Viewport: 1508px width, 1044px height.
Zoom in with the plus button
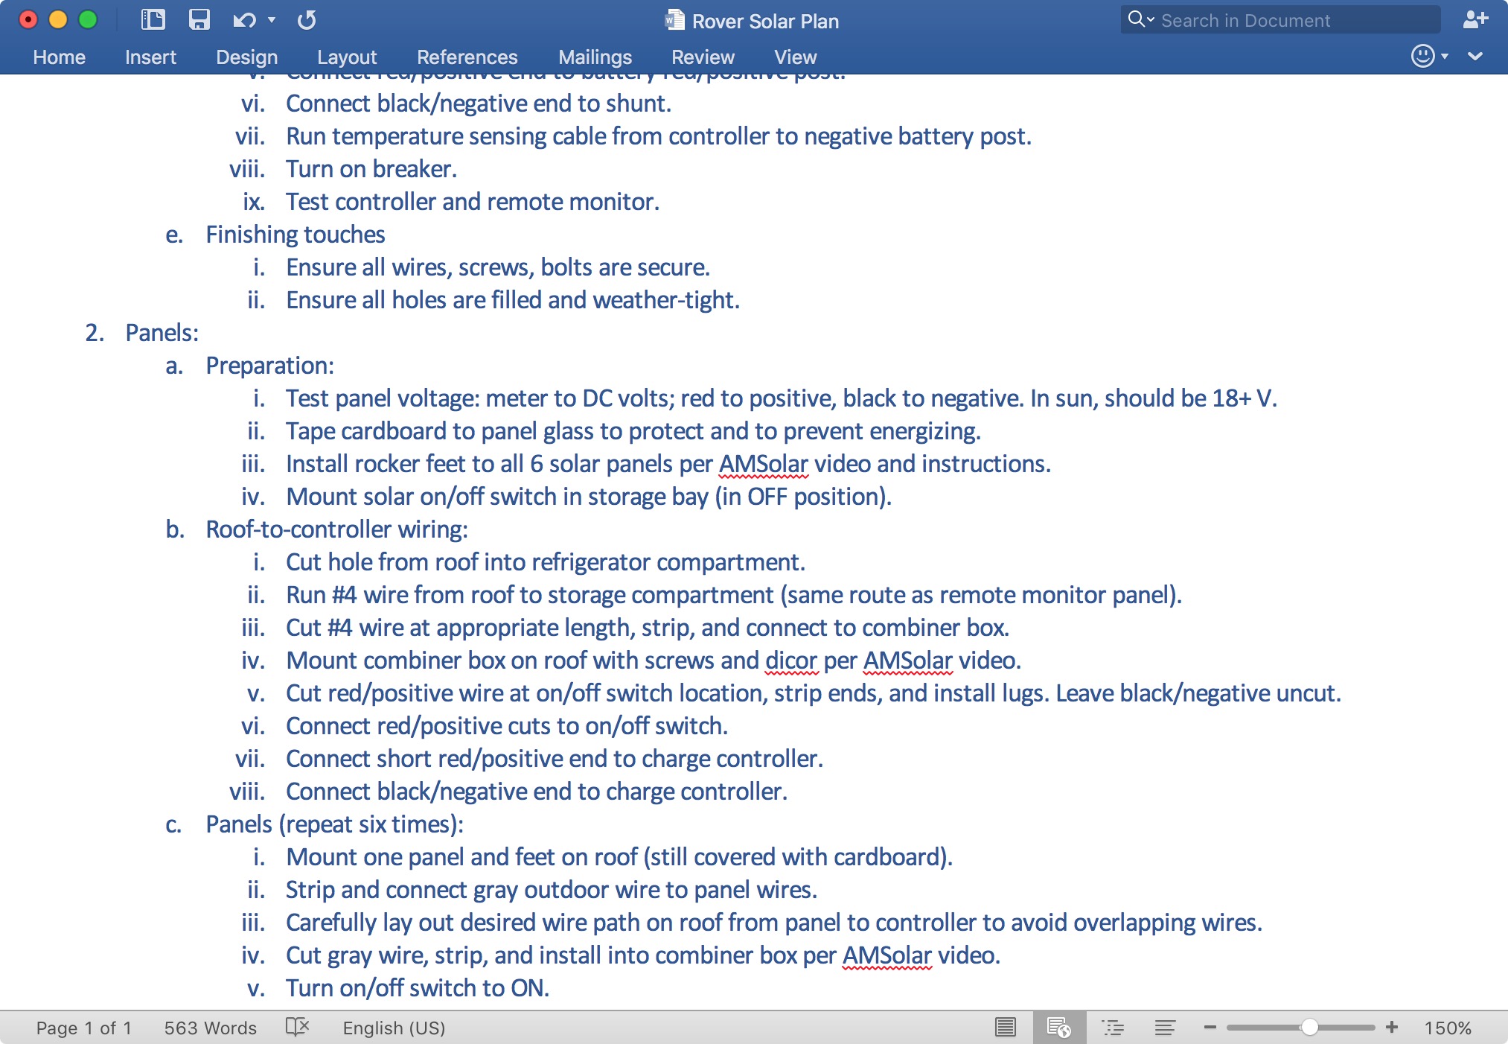[1392, 1028]
